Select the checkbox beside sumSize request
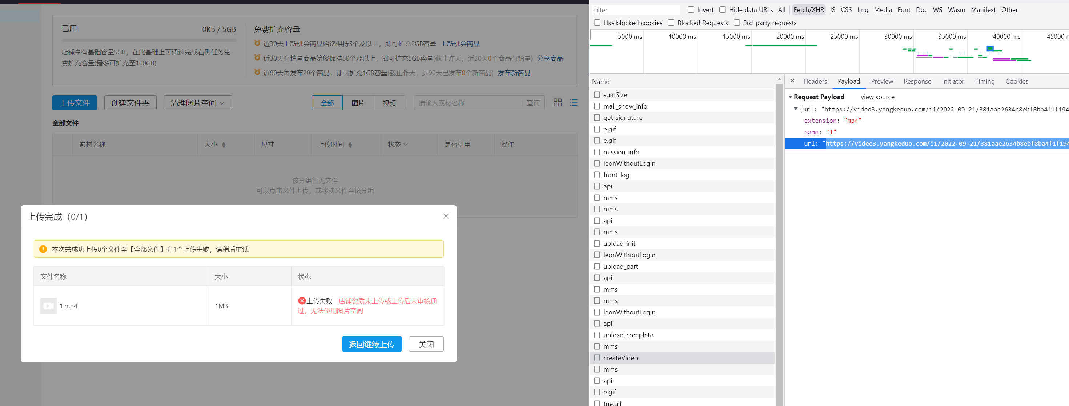Screen dimensions: 1069x406 tap(596, 94)
